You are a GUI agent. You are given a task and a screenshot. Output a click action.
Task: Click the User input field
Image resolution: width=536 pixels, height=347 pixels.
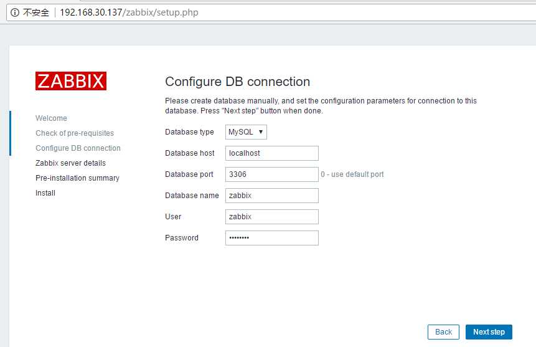(272, 217)
